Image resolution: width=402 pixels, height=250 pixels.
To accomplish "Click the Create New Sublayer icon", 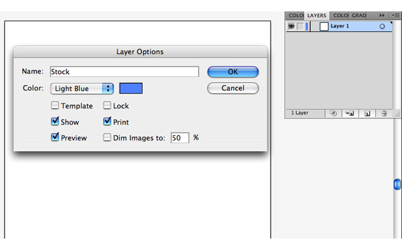I will click(x=350, y=113).
